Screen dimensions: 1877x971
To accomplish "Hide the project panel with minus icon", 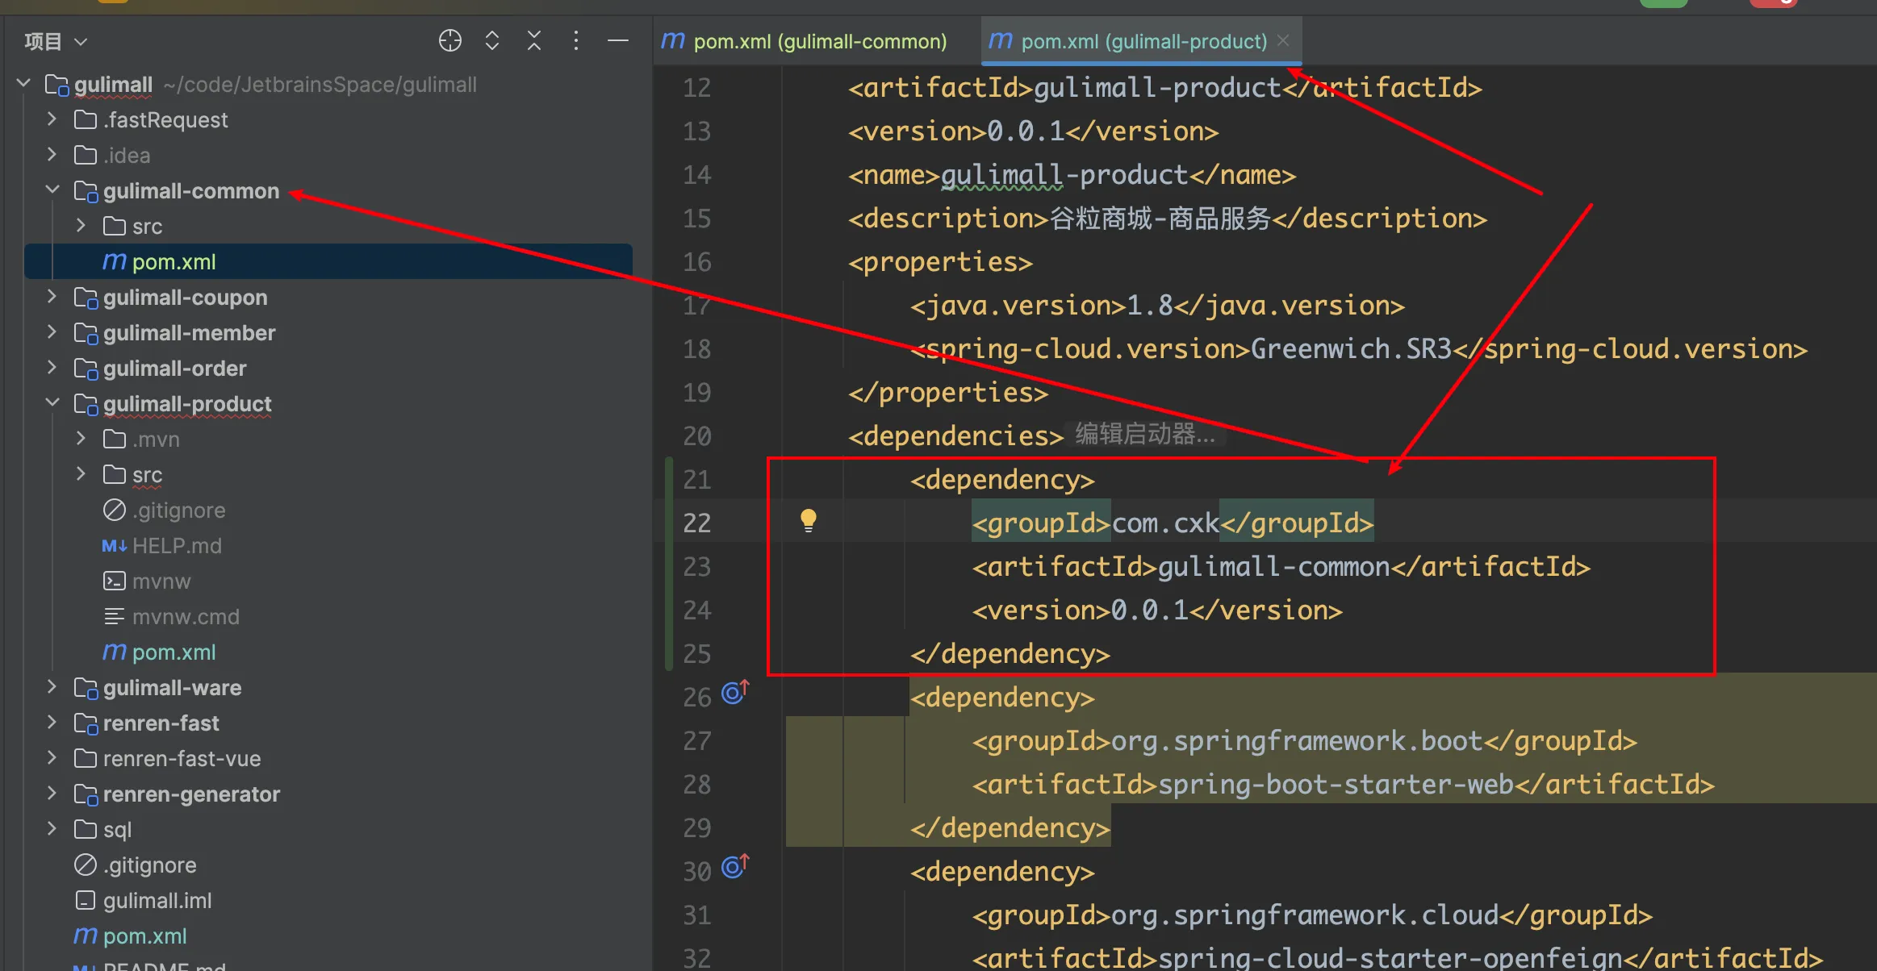I will click(x=618, y=40).
